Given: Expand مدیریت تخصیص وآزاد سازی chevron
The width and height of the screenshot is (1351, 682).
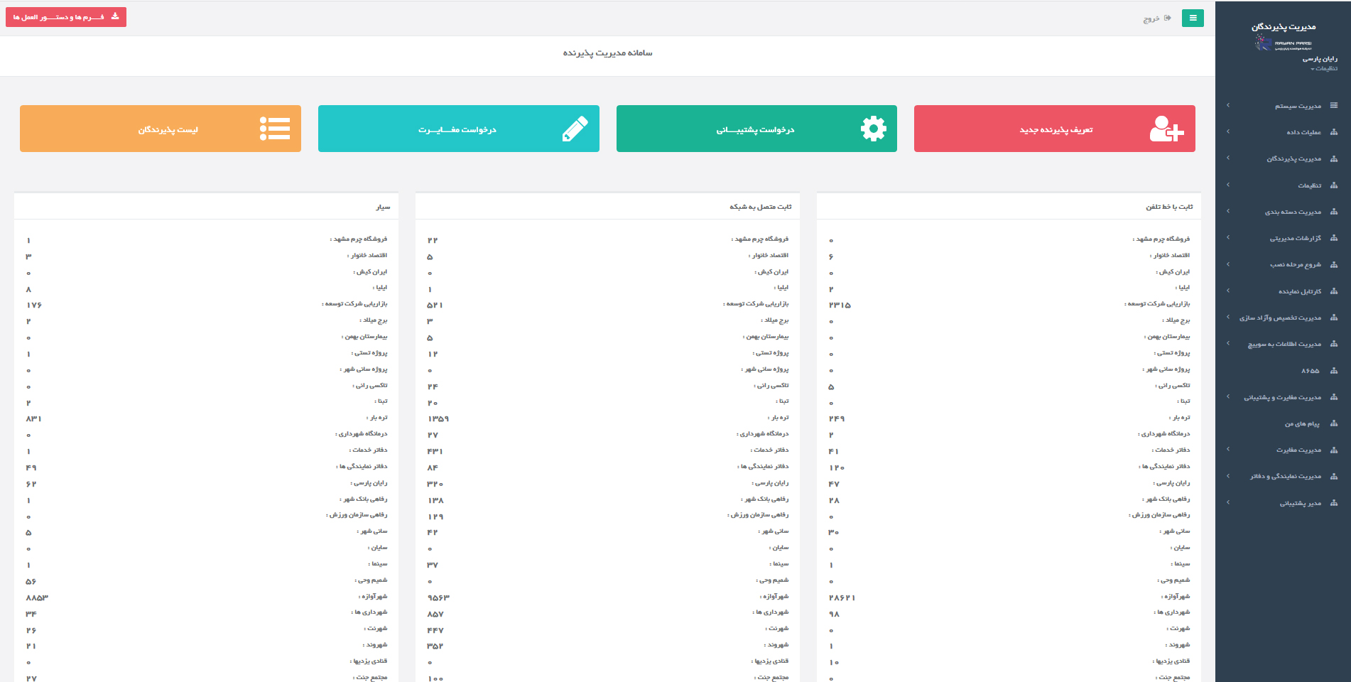Looking at the screenshot, I should coord(1228,318).
